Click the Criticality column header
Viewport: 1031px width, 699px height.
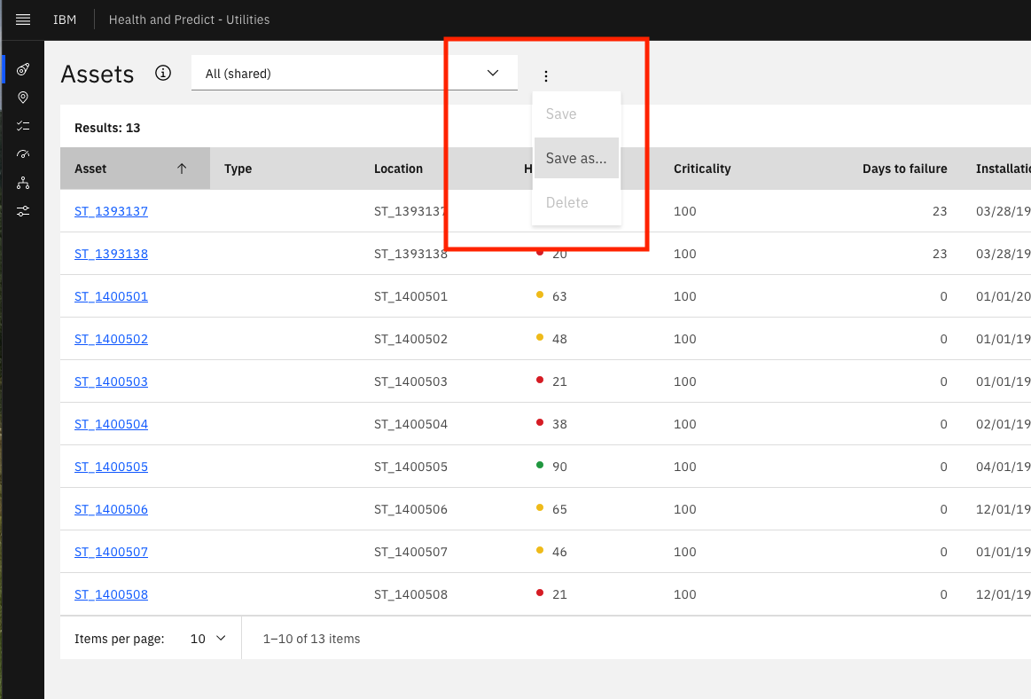coord(702,169)
